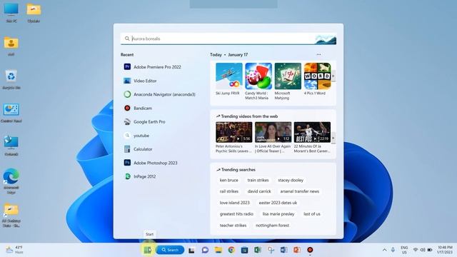Search trending topic teacher strikes

click(233, 226)
